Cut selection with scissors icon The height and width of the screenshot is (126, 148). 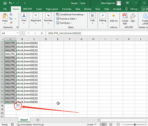coord(11,14)
